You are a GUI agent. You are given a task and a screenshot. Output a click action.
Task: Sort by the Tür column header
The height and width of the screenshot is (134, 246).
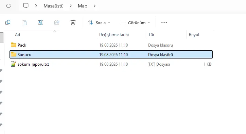(x=151, y=35)
